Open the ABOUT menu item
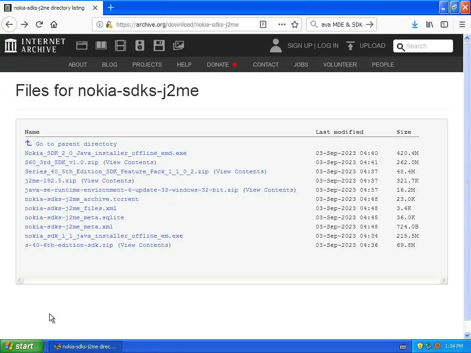Image resolution: width=471 pixels, height=353 pixels. (77, 64)
